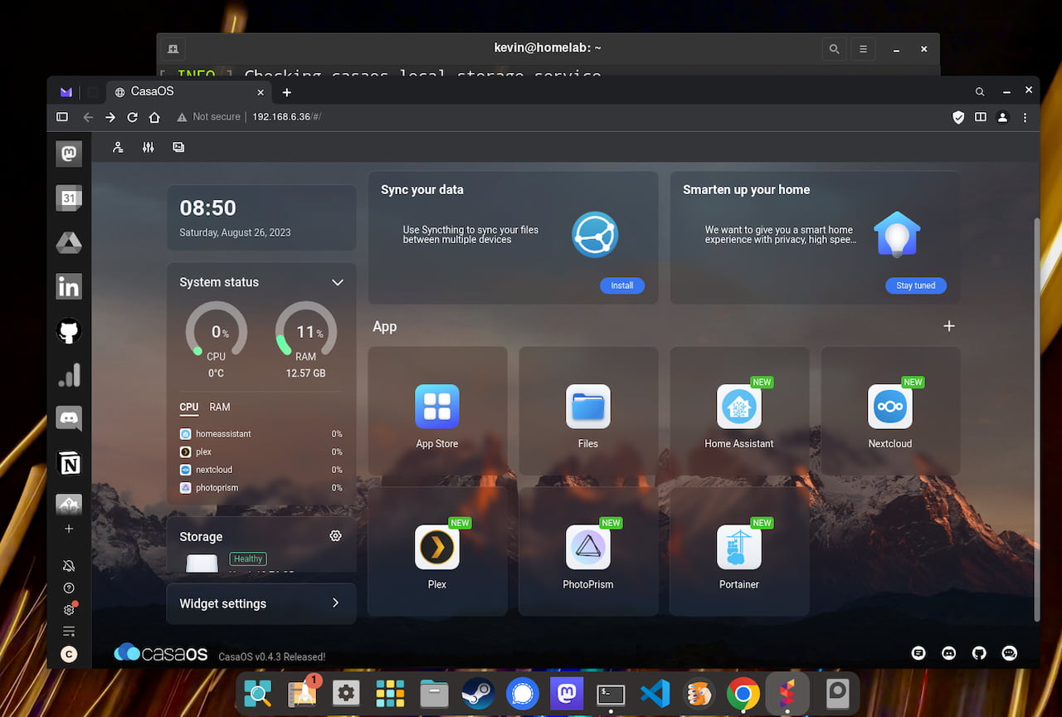Toggle notifications bell in browser sidebar
1062x717 pixels.
[x=69, y=566]
